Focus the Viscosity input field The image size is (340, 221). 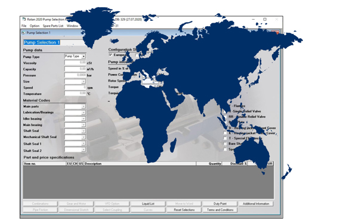75,63
